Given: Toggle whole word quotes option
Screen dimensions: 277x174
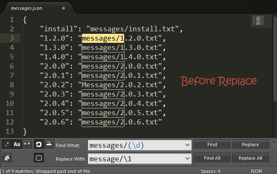Looking at the screenshot, I should [27, 144].
